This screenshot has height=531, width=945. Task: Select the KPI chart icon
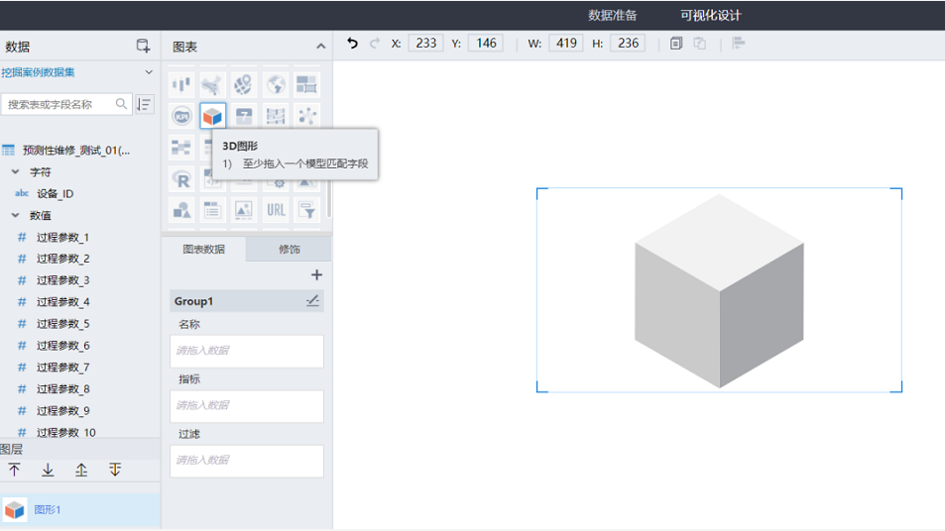[181, 116]
